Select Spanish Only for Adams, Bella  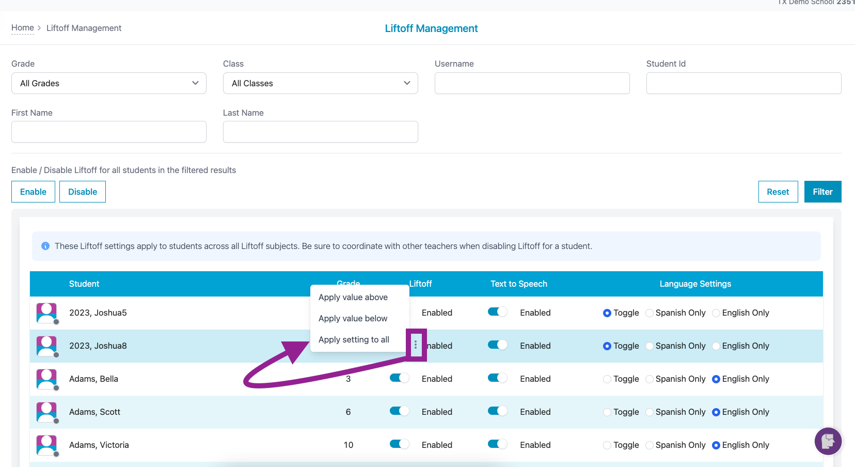click(650, 379)
